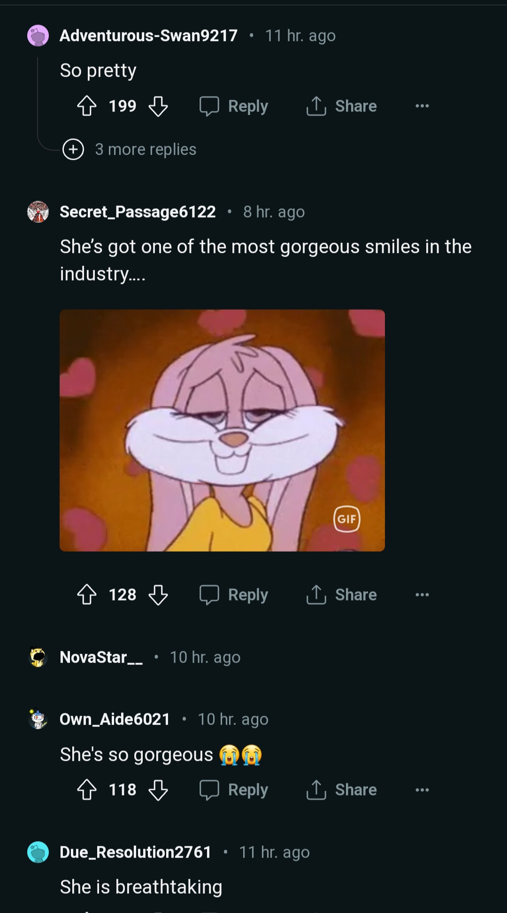The width and height of the screenshot is (507, 913).
Task: Reply to the "So pretty" comment
Action: pos(234,106)
